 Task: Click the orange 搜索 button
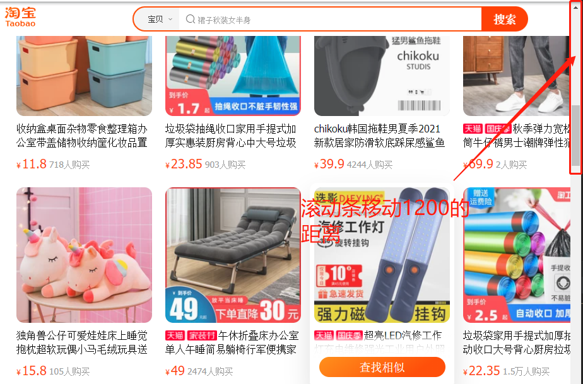click(504, 20)
